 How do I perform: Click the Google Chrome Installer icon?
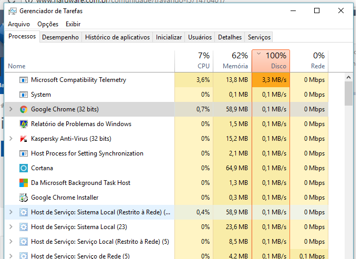tap(24, 198)
